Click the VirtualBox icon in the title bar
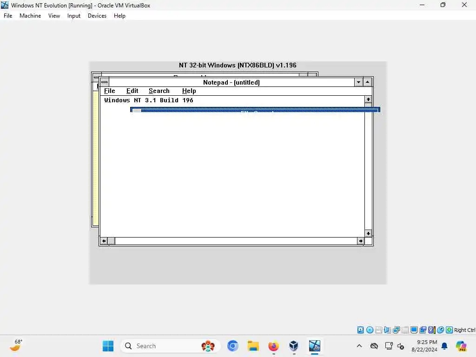 pyautogui.click(x=5, y=5)
